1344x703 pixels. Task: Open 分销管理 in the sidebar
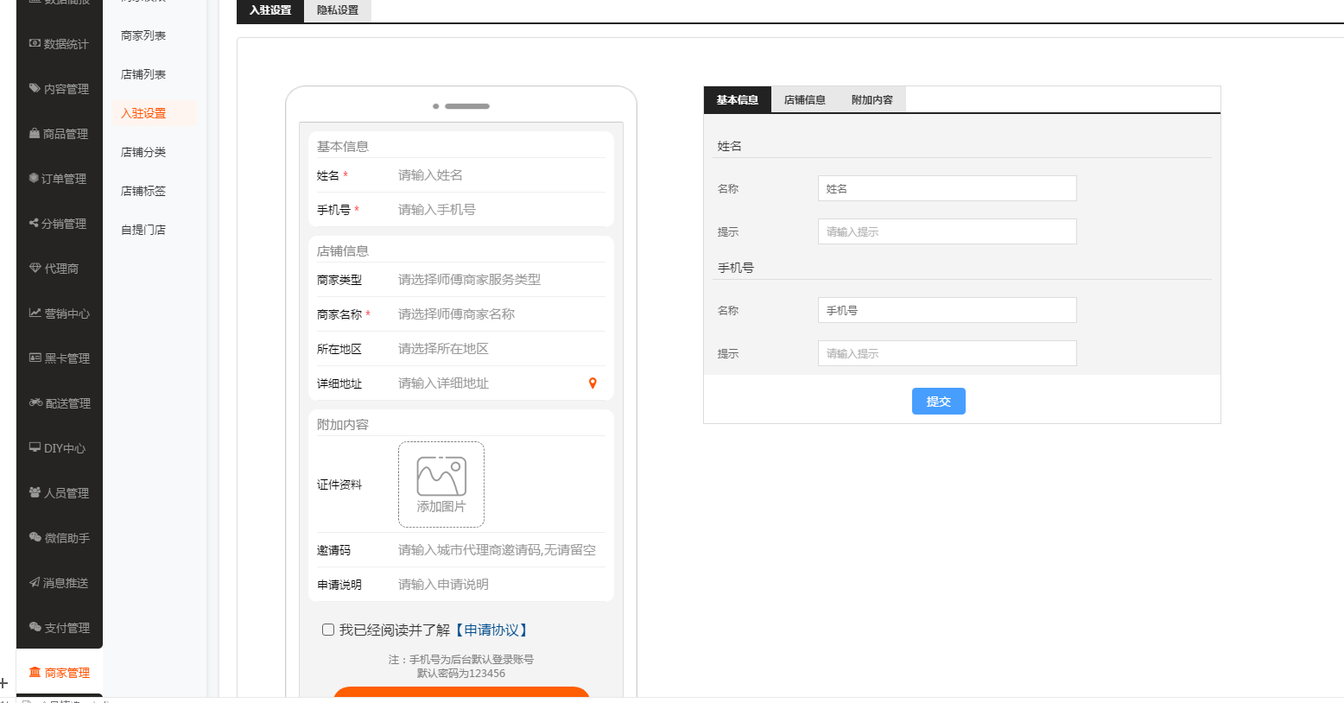pos(59,224)
